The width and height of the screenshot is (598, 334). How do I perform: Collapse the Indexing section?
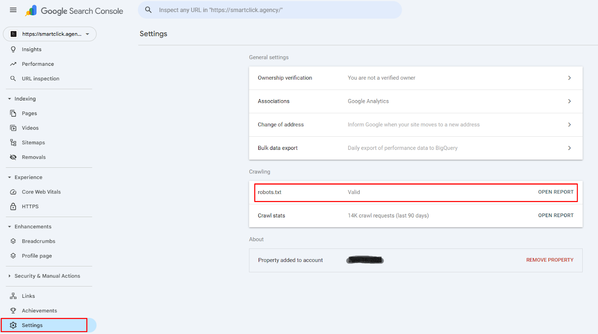pos(9,99)
